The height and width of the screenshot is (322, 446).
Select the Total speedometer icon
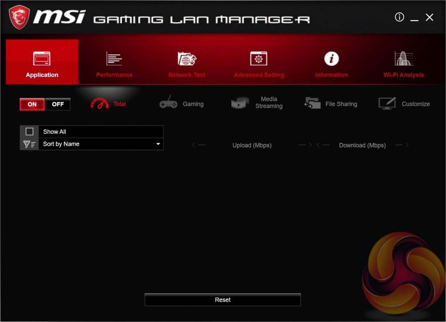(100, 104)
